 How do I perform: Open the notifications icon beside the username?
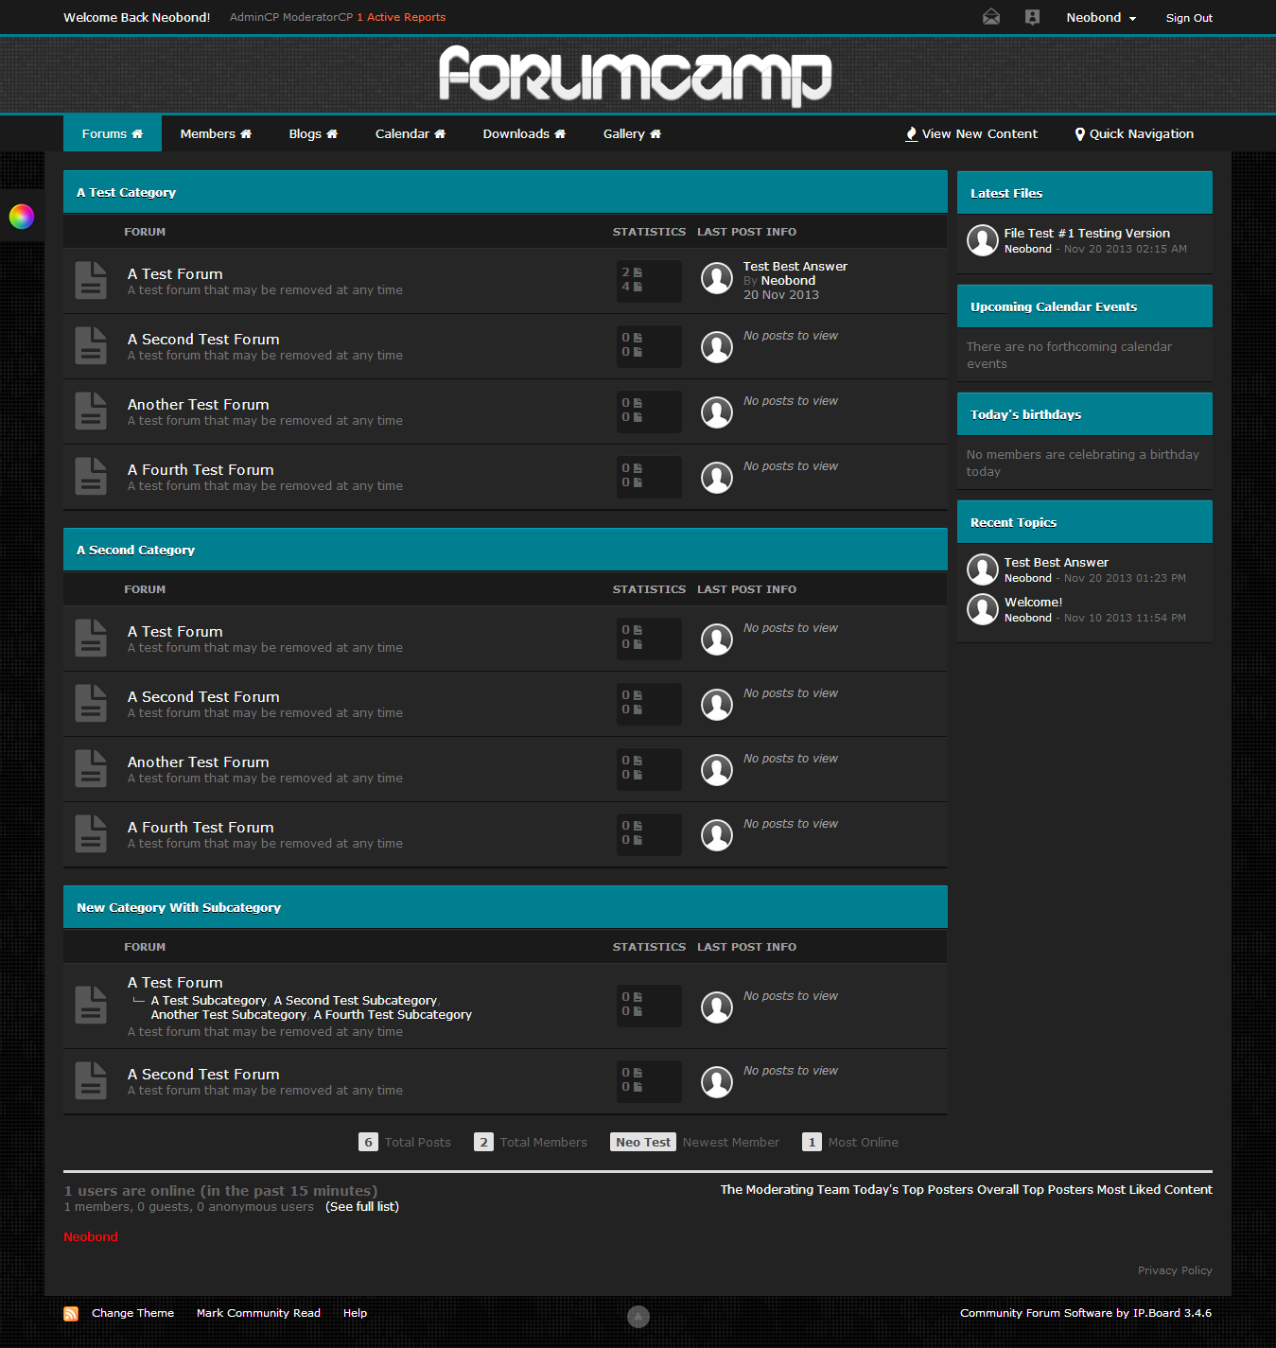(x=1032, y=17)
